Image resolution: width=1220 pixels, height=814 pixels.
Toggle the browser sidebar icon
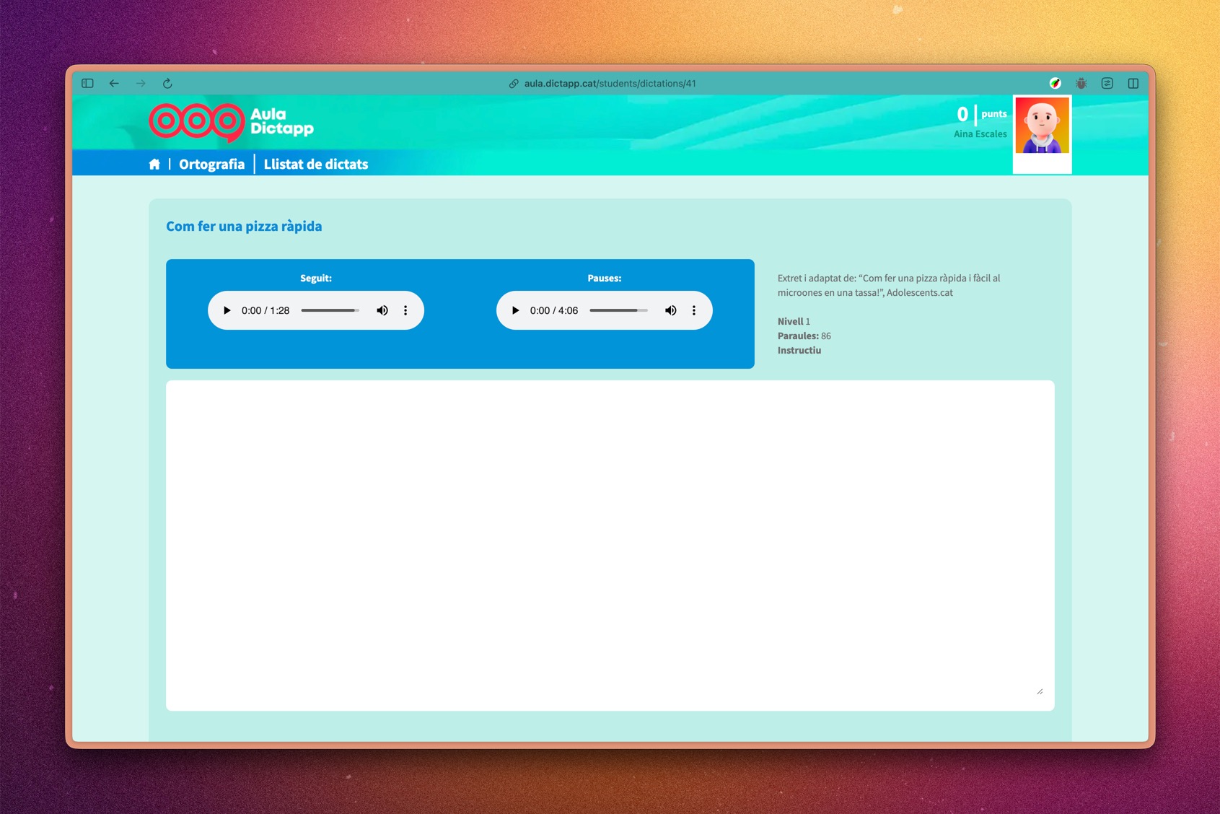[x=87, y=83]
